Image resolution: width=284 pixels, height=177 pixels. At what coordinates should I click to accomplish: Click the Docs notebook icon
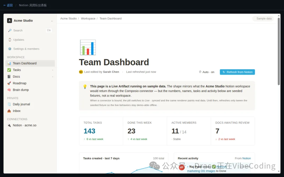(x=9, y=77)
